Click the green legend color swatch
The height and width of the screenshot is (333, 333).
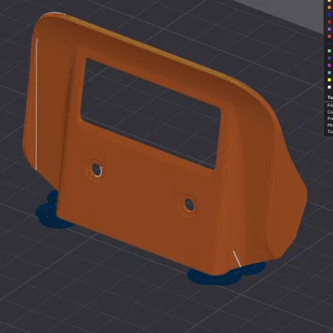point(330,51)
